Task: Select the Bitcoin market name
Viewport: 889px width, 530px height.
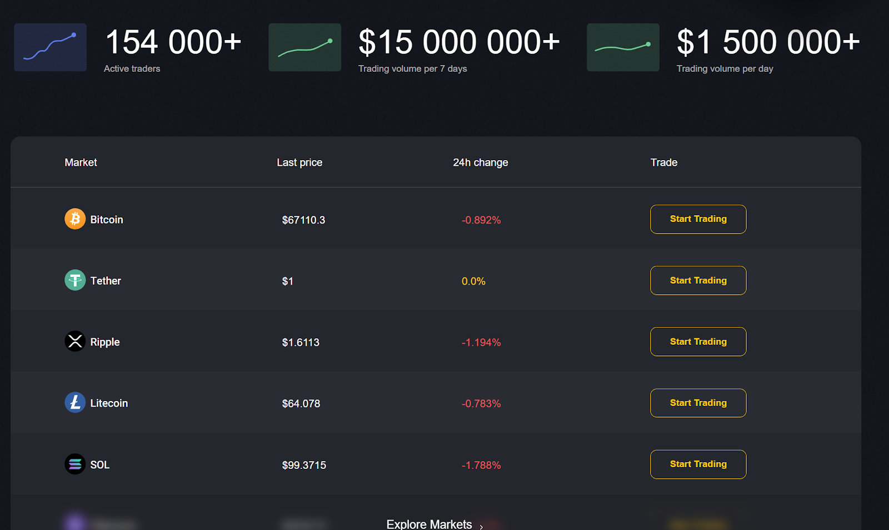Action: pos(107,220)
